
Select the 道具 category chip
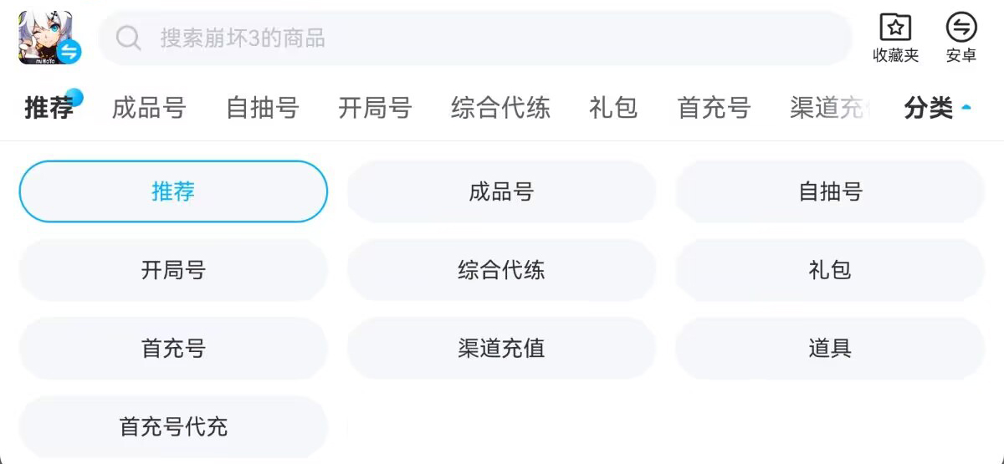830,349
